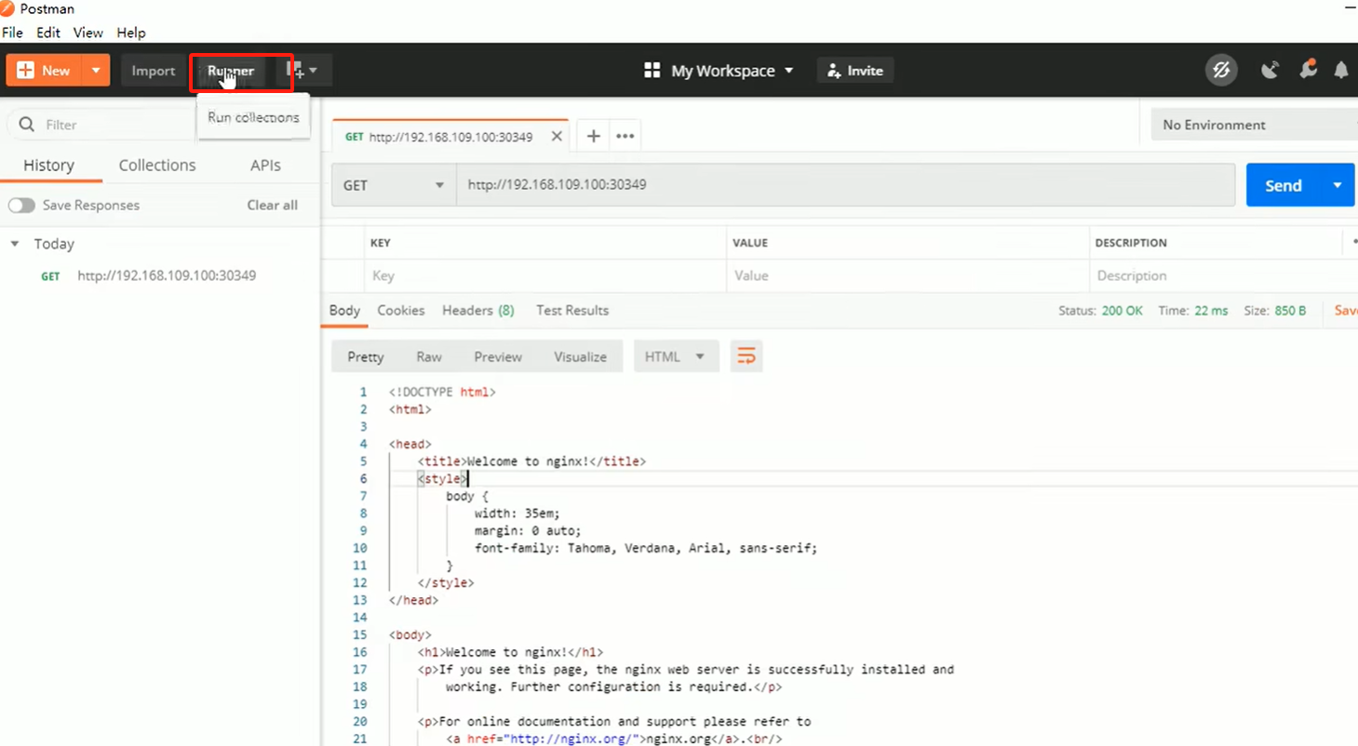
Task: Click the DESCRIPTION column header
Action: click(1131, 243)
